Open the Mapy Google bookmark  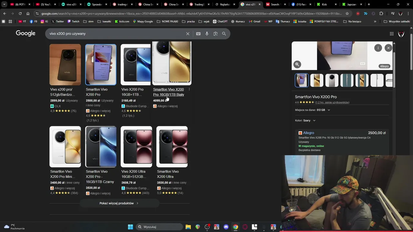(x=142, y=21)
